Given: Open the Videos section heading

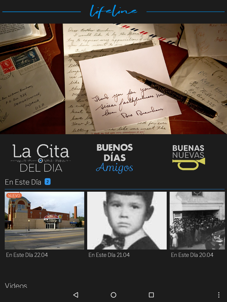Looking at the screenshot, I should coord(16,285).
